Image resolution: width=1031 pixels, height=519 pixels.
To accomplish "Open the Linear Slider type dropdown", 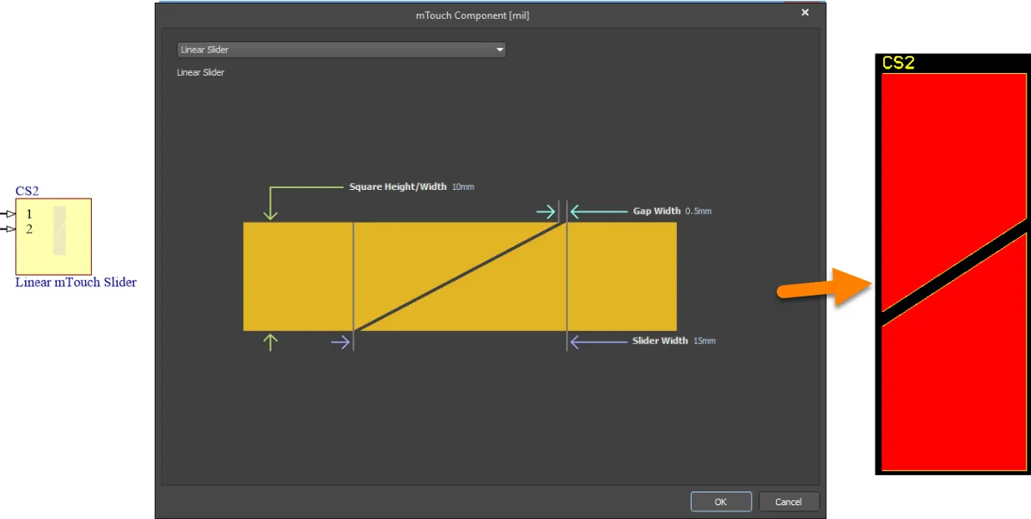I will point(341,50).
